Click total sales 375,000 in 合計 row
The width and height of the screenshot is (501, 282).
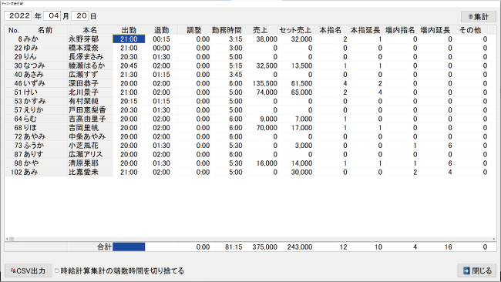265,247
